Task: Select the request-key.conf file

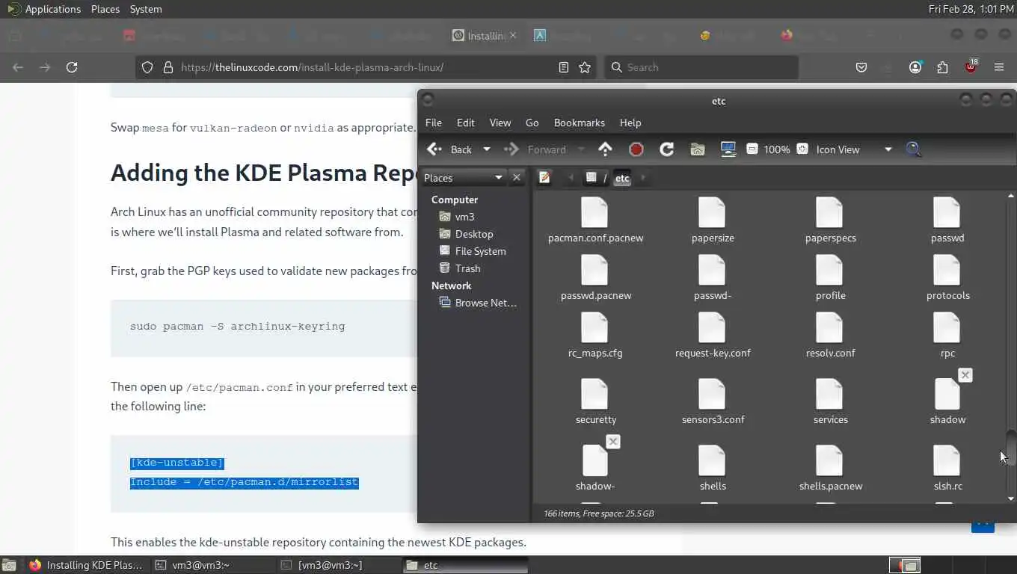Action: [713, 336]
